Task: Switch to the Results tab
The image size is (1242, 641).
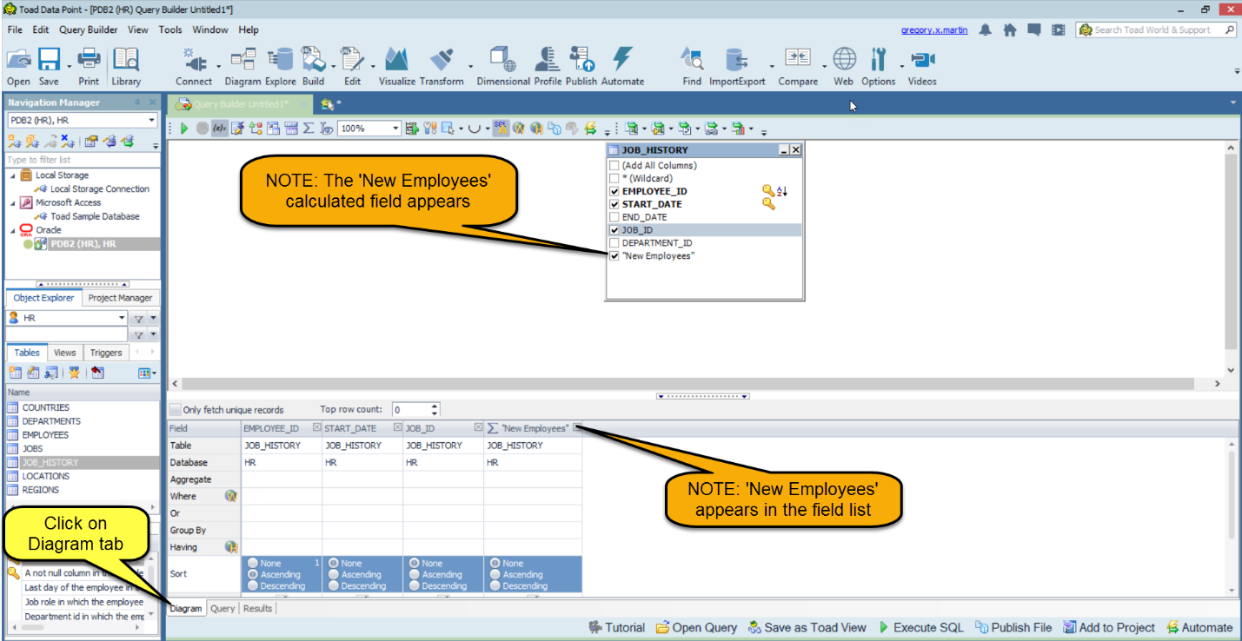Action: tap(257, 608)
